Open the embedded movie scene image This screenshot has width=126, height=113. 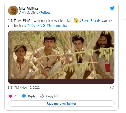click(x=61, y=57)
